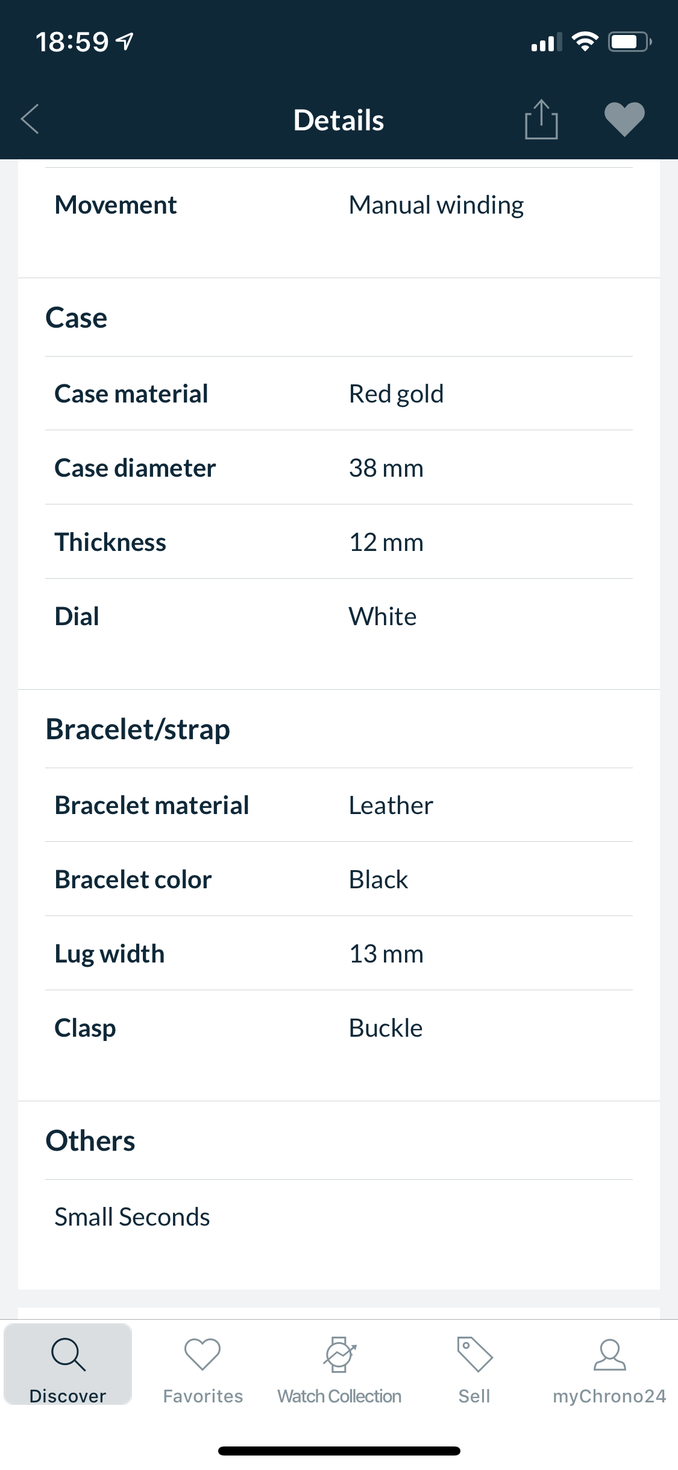The height and width of the screenshot is (1470, 678).
Task: Tap the 13 mm lug width value
Action: click(x=386, y=954)
